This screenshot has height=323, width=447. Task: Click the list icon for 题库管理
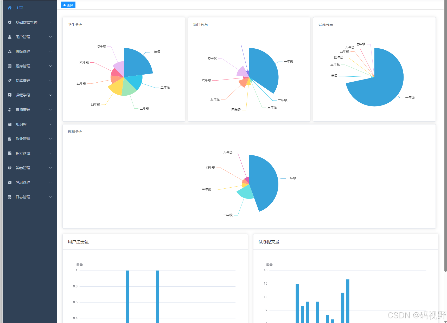point(10,66)
